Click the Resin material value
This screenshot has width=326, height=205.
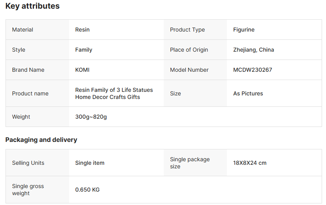[82, 30]
